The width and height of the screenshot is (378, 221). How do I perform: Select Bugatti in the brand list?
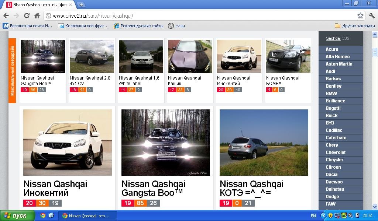pyautogui.click(x=341, y=108)
